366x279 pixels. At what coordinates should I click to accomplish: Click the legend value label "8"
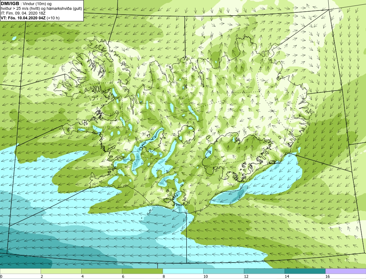point(164,276)
